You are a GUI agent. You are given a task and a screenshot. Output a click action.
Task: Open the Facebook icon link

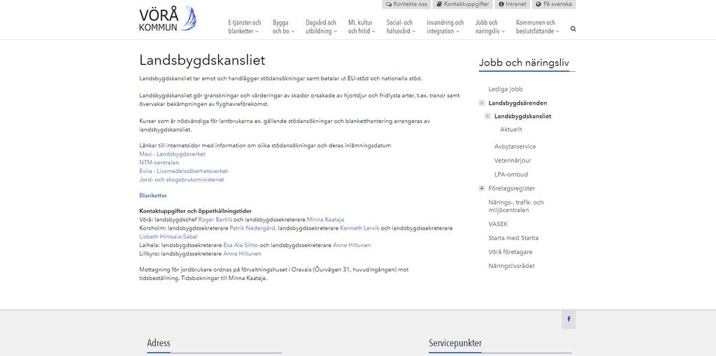568,319
